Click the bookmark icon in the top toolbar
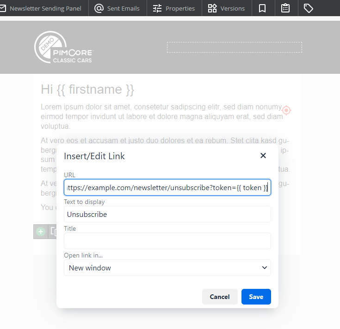Image resolution: width=340 pixels, height=329 pixels. pyautogui.click(x=262, y=8)
